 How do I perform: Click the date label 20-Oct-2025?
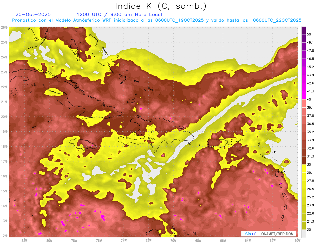(33, 14)
